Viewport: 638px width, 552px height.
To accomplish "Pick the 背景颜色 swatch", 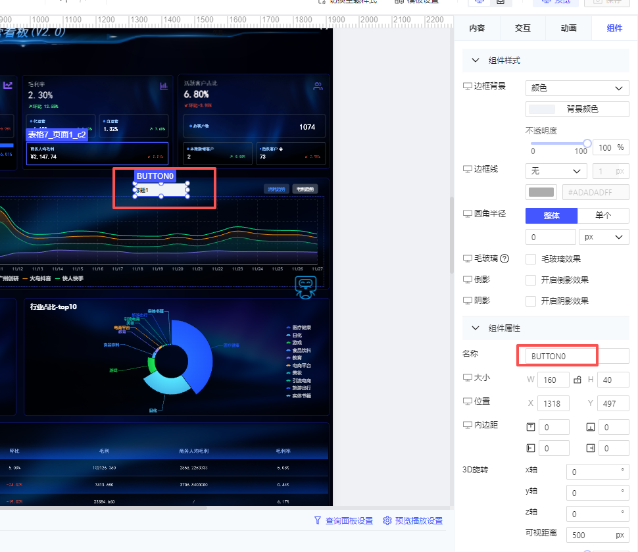I will pyautogui.click(x=541, y=109).
